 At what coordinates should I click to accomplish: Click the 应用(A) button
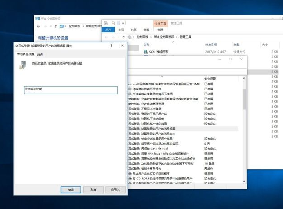click(x=115, y=189)
